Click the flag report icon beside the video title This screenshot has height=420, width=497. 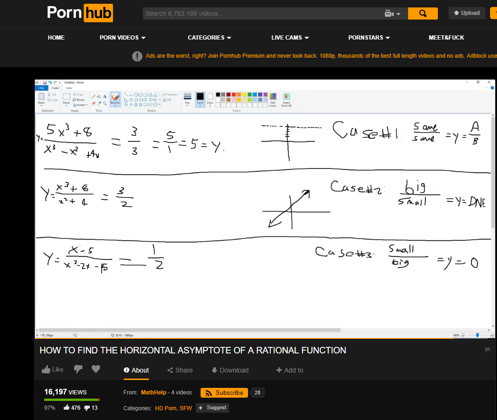pos(488,350)
